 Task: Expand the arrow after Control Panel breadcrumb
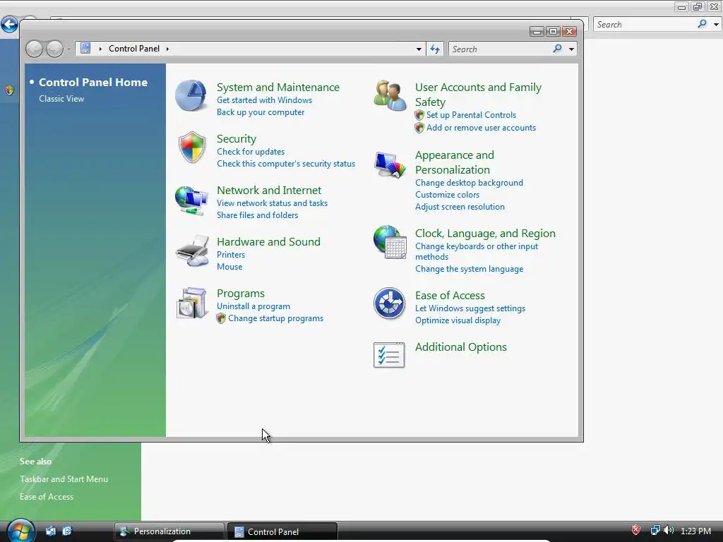167,49
